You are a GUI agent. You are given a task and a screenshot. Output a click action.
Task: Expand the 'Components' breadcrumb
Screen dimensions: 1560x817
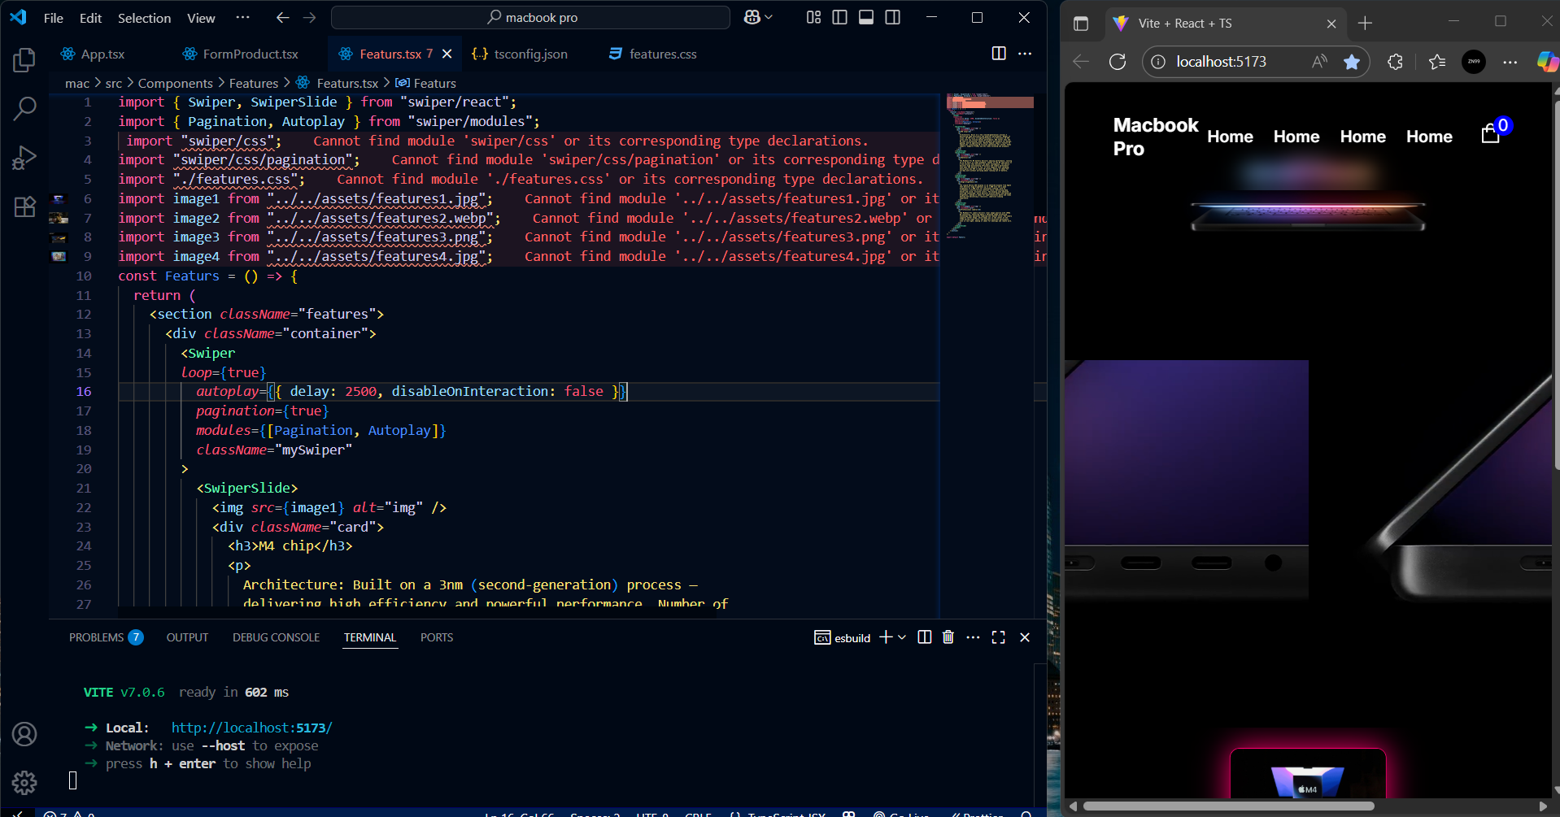pyautogui.click(x=176, y=83)
